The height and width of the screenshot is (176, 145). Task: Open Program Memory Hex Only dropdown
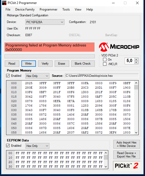click(x=37, y=76)
